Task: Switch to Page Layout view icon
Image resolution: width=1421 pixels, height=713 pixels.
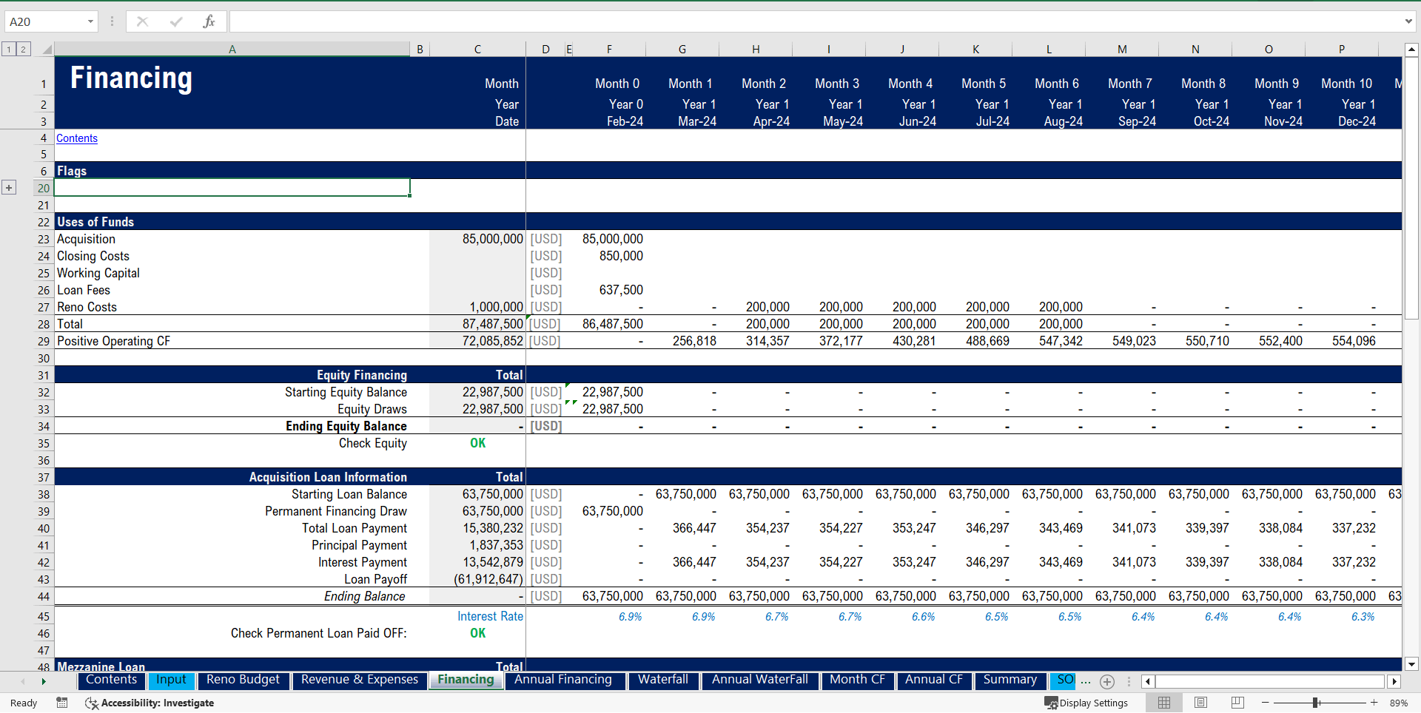Action: point(1200,703)
